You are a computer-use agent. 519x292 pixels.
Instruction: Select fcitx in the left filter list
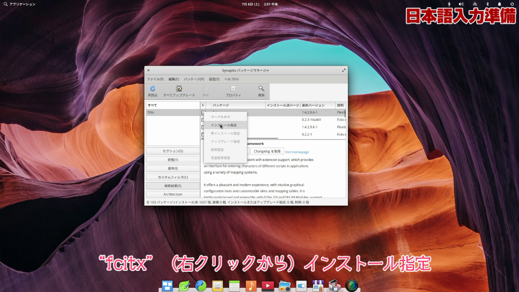(x=173, y=112)
